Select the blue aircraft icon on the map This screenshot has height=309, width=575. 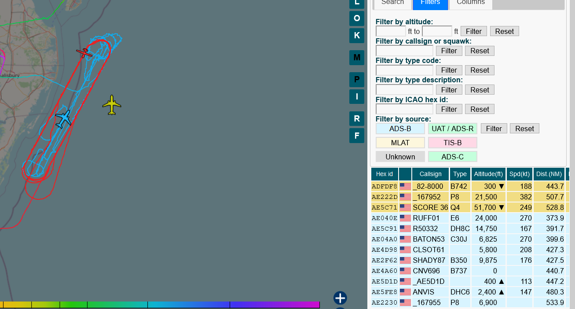pos(64,119)
